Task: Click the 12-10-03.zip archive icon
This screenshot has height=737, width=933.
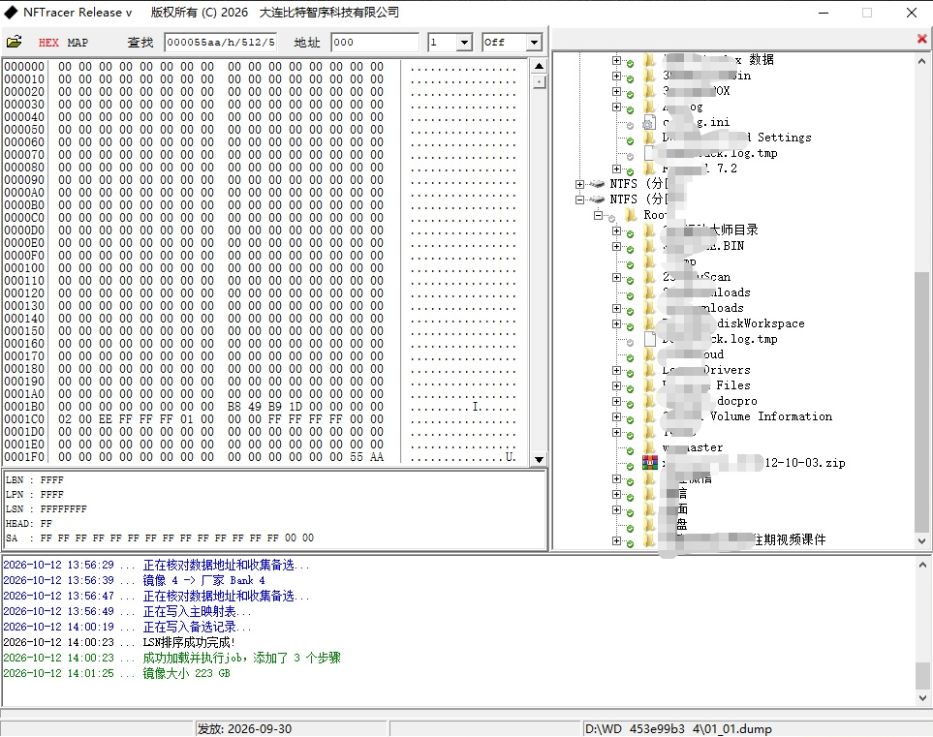Action: pyautogui.click(x=650, y=463)
